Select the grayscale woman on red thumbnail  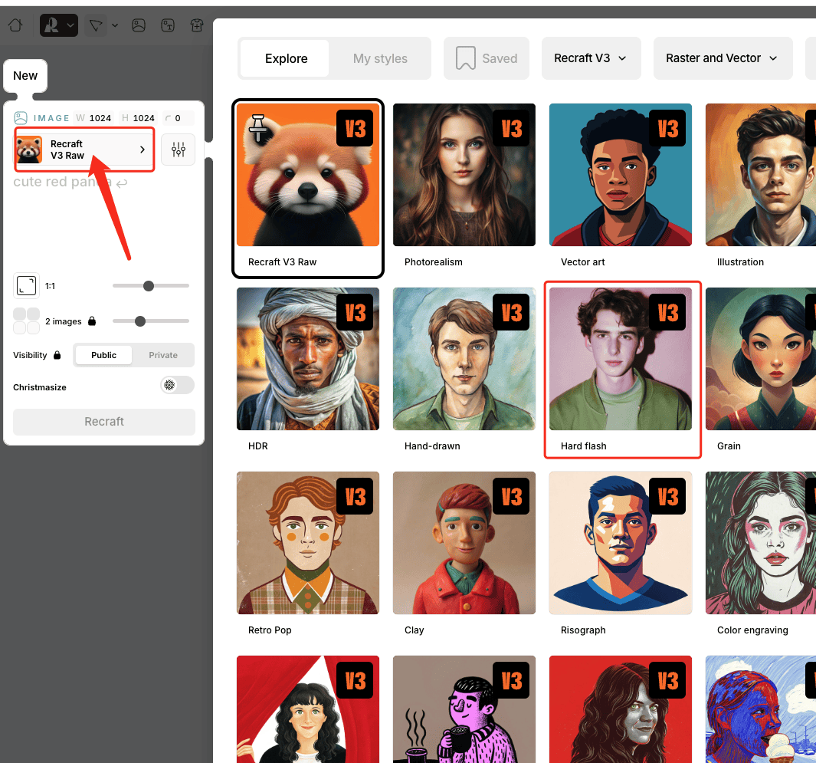pyautogui.click(x=621, y=709)
